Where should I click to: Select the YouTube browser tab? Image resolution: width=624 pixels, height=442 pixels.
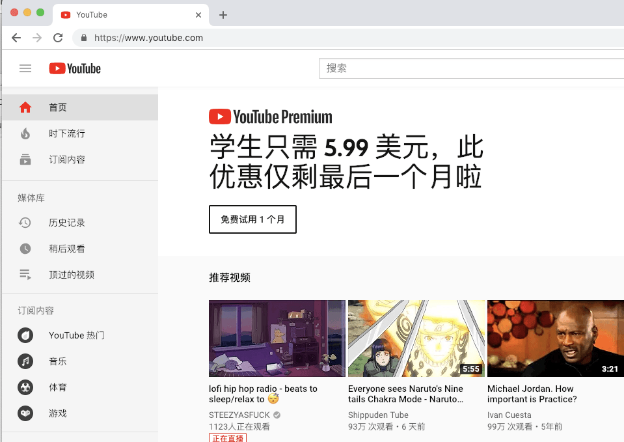(131, 15)
